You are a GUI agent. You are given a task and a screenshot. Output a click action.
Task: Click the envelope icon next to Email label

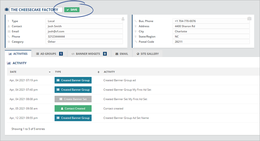tap(9, 31)
